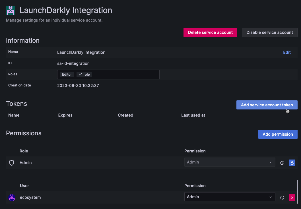Image resolution: width=301 pixels, height=209 pixels.
Task: Click the Role column header
Action: coord(24,151)
